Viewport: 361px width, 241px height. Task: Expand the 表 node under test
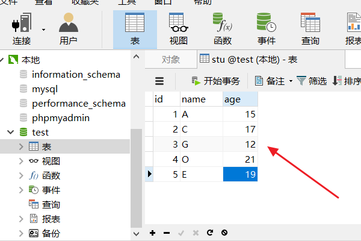tap(21, 146)
